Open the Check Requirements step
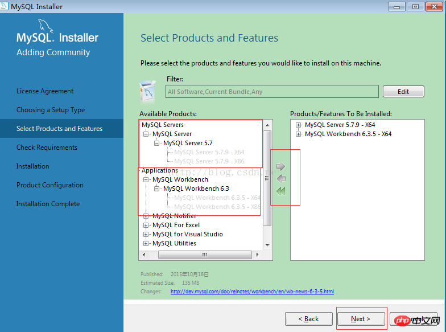446x332 pixels. point(47,147)
